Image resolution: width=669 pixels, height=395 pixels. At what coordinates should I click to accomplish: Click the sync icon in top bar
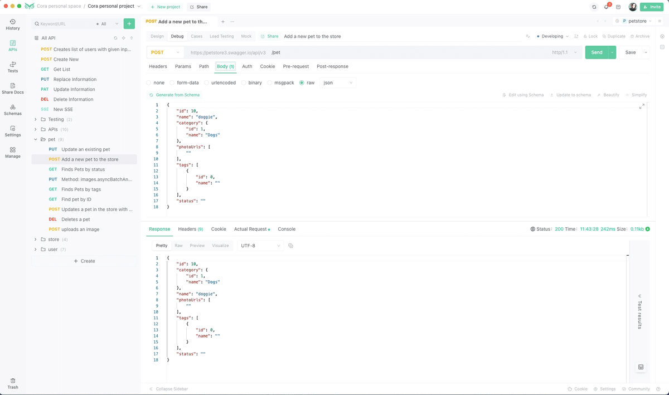coord(593,6)
